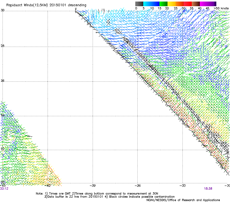230x202 pixels.
Task: Click the '20' legend scale label under the color bar
Action: (167, 8)
